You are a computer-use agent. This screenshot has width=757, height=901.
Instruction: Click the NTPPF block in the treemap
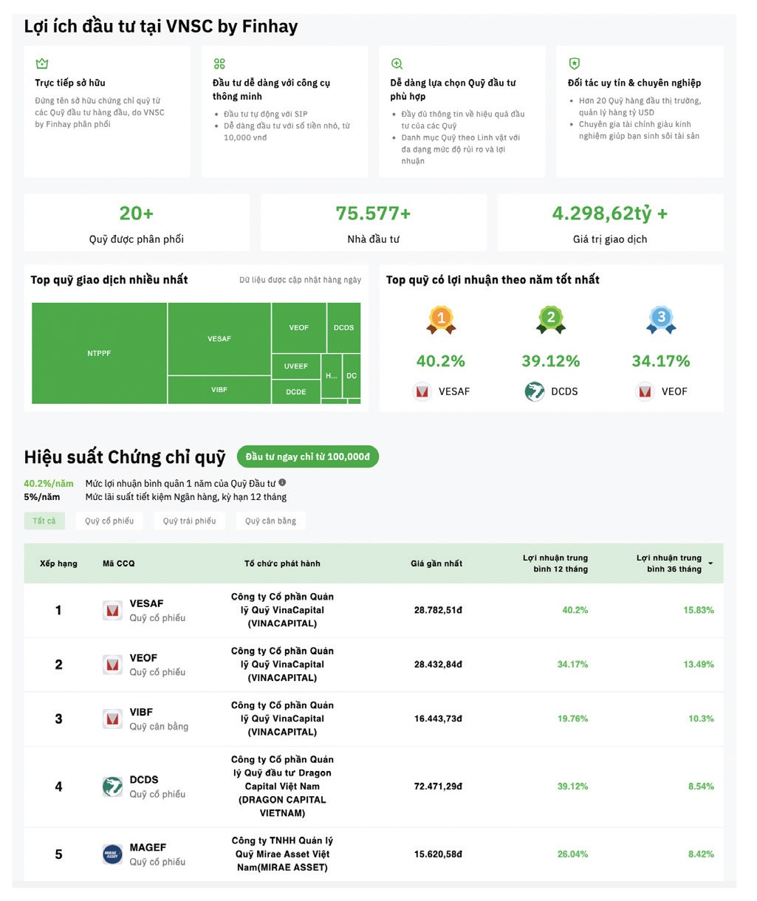[x=99, y=353]
